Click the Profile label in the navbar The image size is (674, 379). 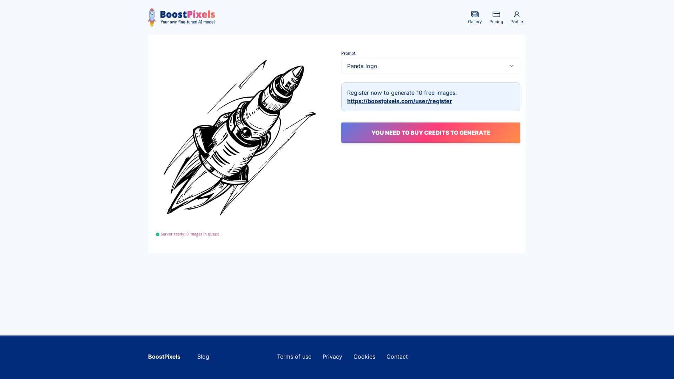[x=516, y=21]
